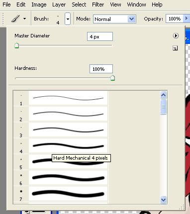The width and height of the screenshot is (190, 214).
Task: Open the tool preset picker arrow
Action: (24, 18)
